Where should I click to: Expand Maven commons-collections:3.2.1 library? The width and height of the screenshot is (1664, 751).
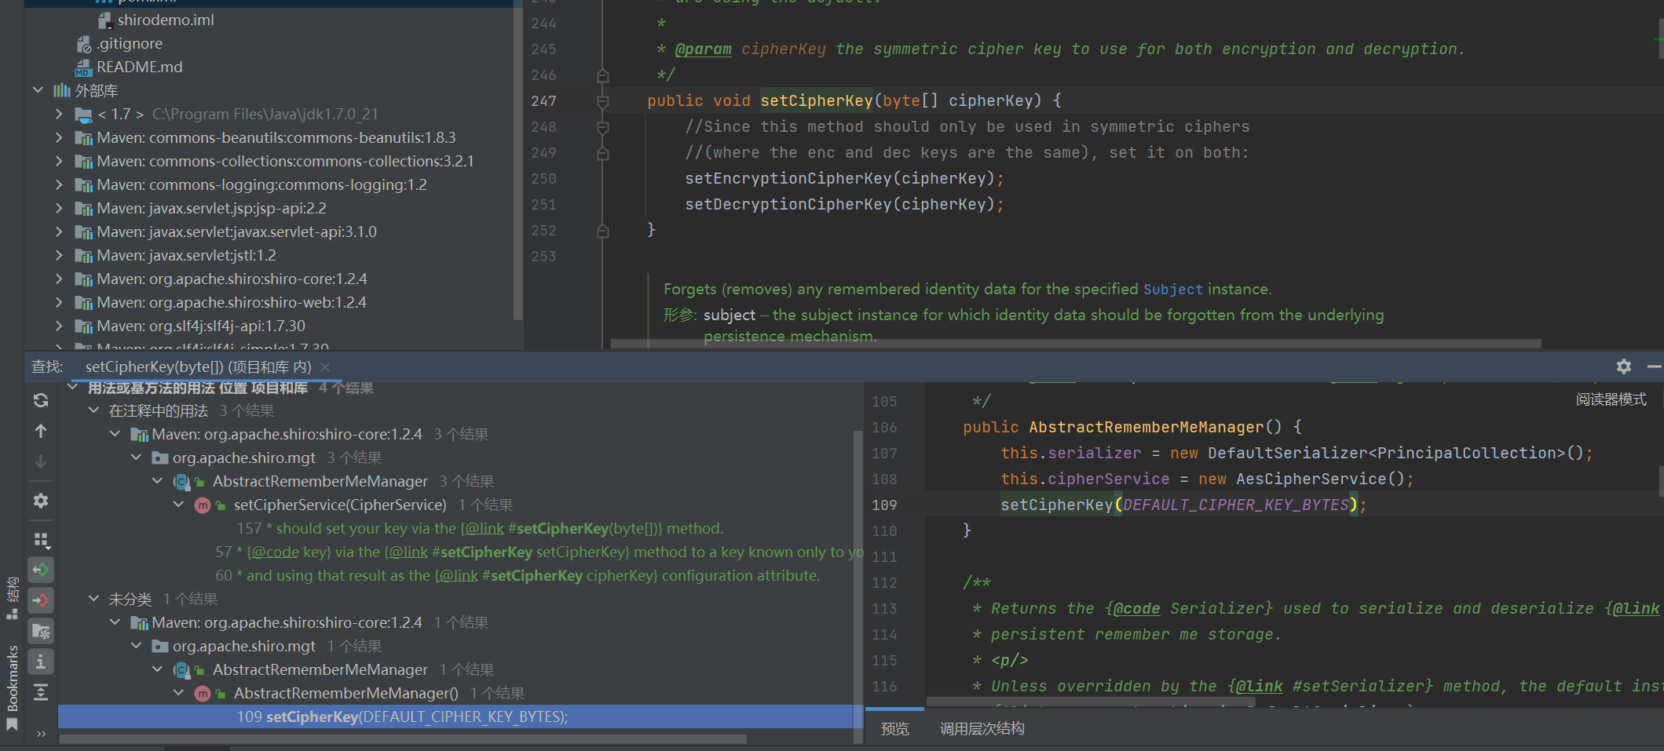[59, 161]
